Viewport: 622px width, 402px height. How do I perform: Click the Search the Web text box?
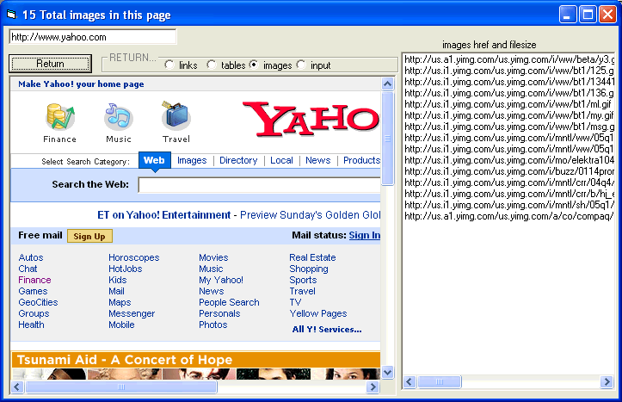click(258, 184)
